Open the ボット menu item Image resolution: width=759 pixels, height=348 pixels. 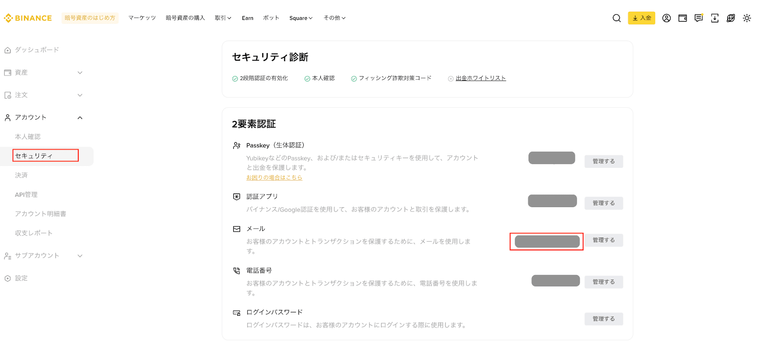[x=271, y=18]
